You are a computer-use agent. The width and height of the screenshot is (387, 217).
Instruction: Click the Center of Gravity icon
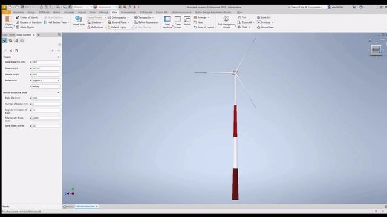click(x=18, y=17)
